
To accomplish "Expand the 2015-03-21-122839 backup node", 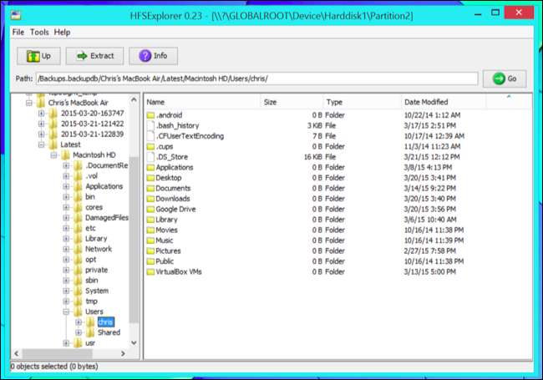I will pyautogui.click(x=41, y=134).
